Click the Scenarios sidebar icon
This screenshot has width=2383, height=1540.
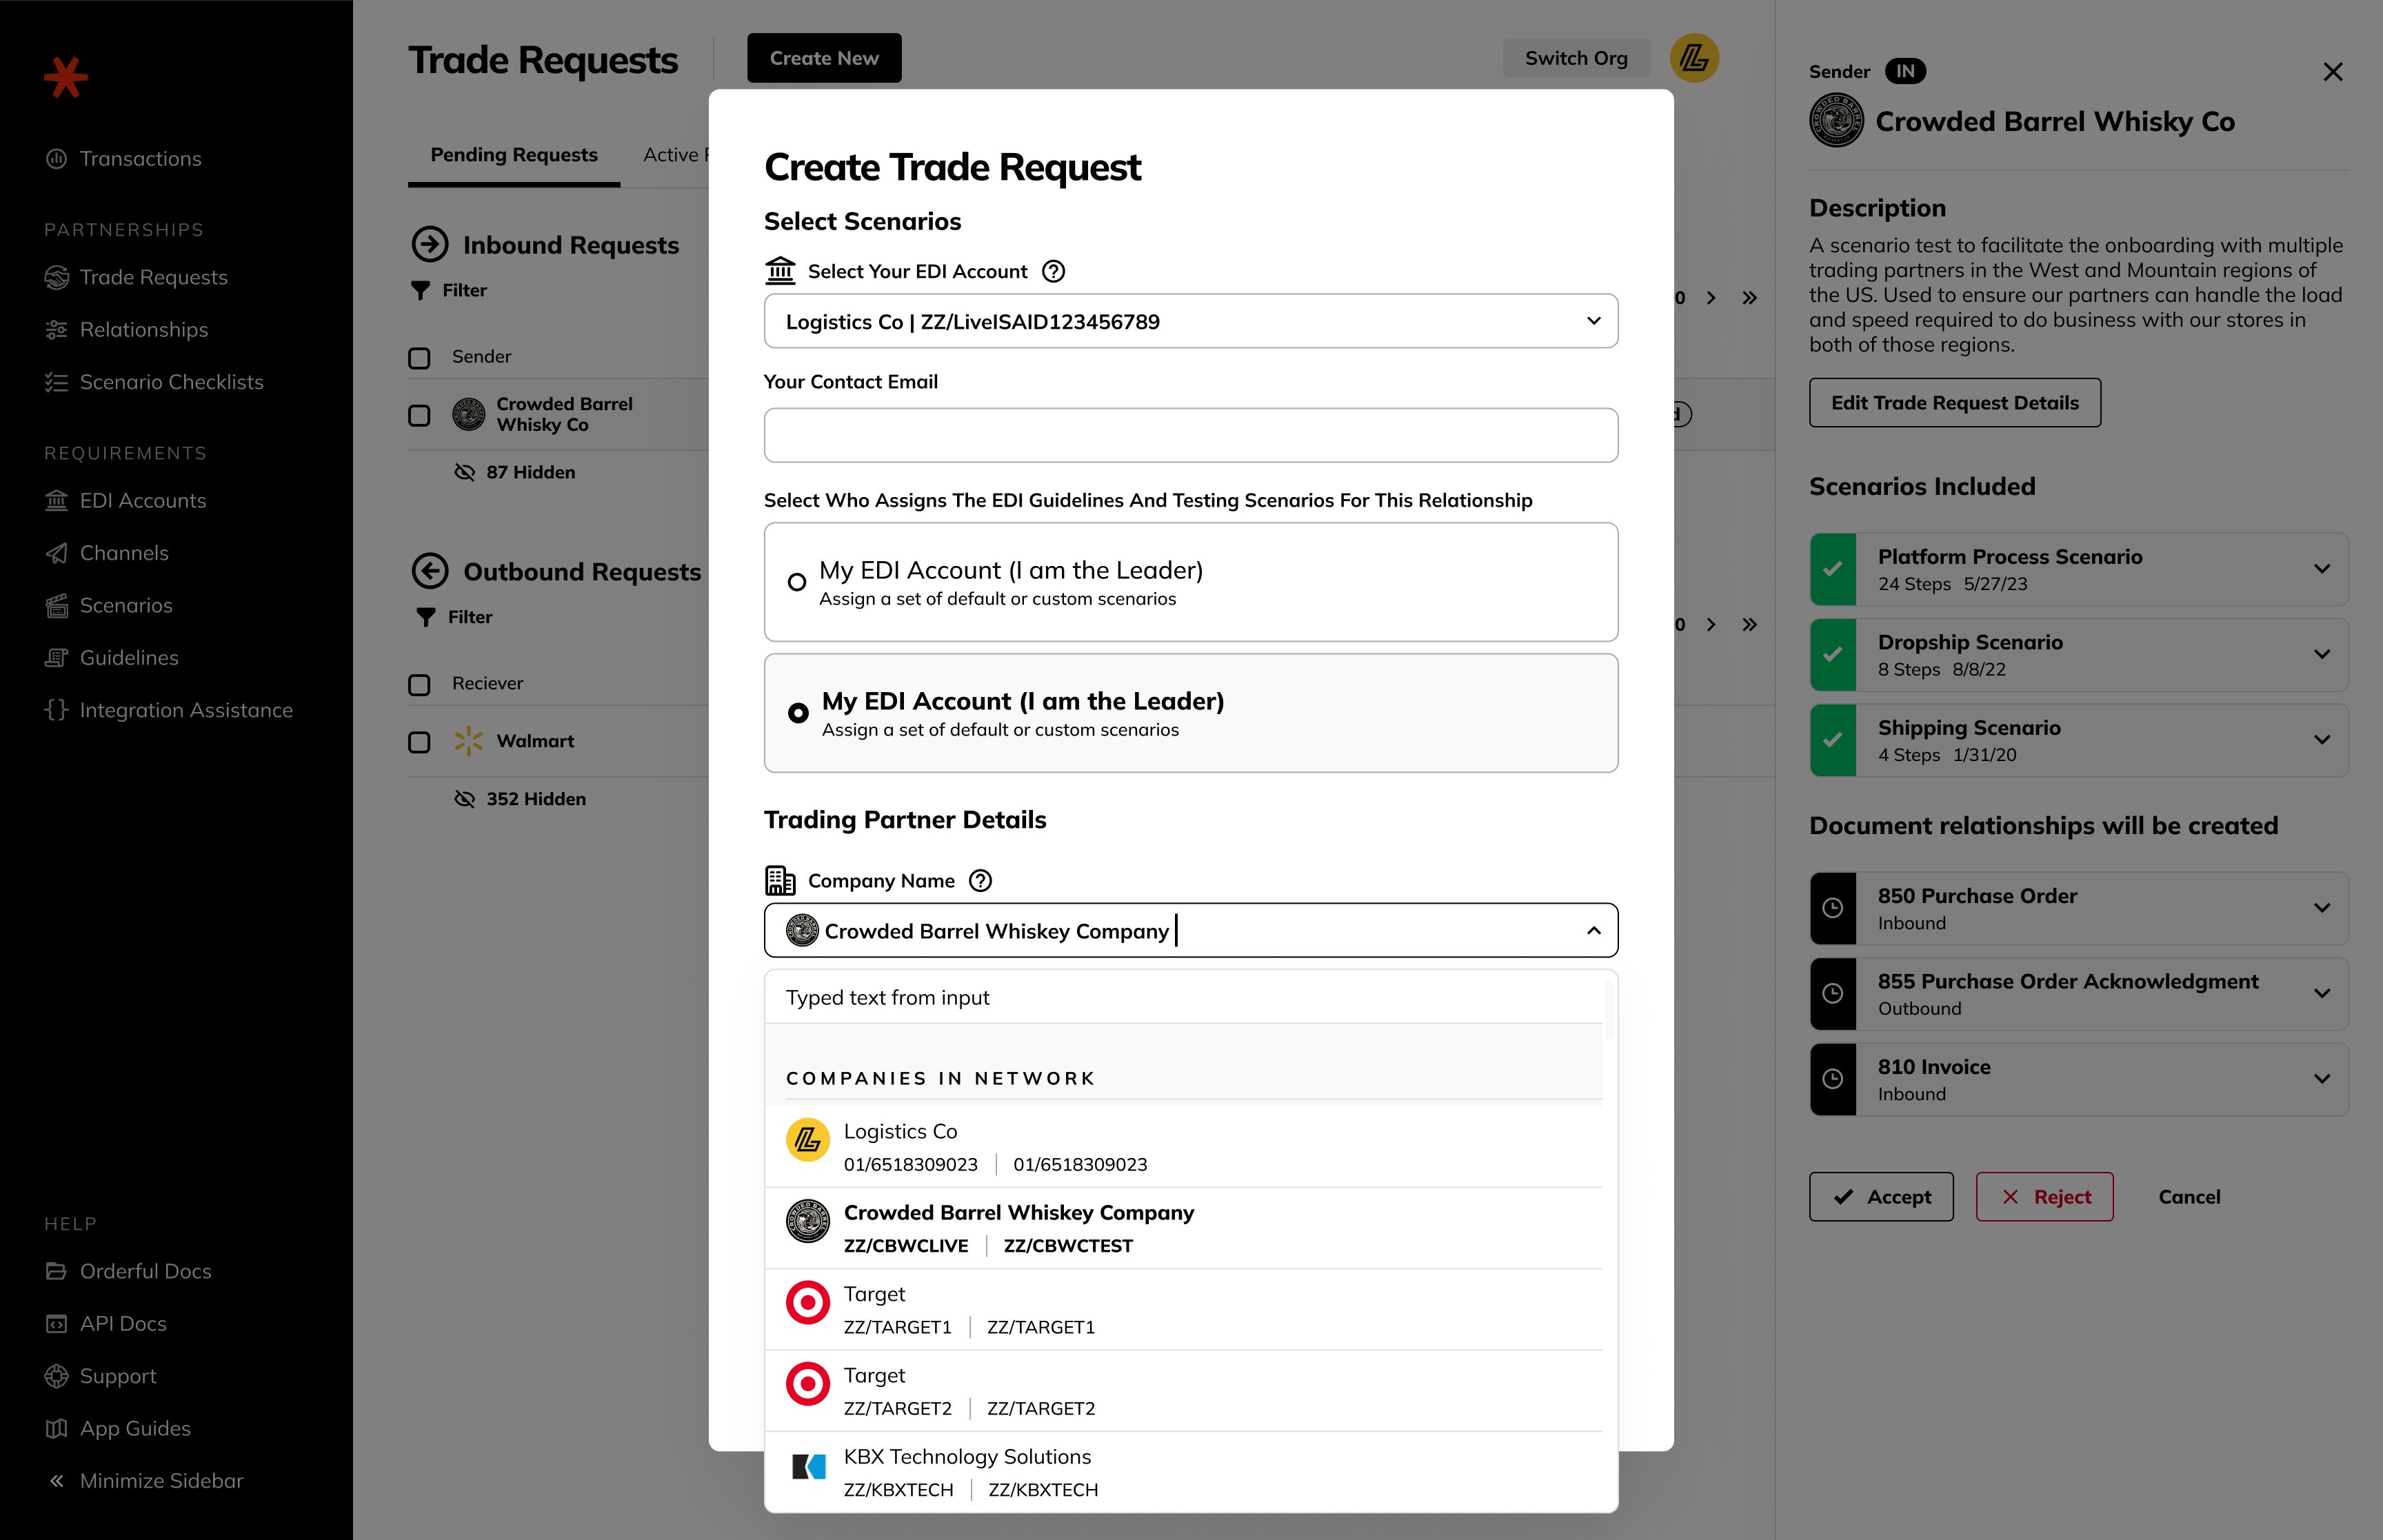coord(57,606)
